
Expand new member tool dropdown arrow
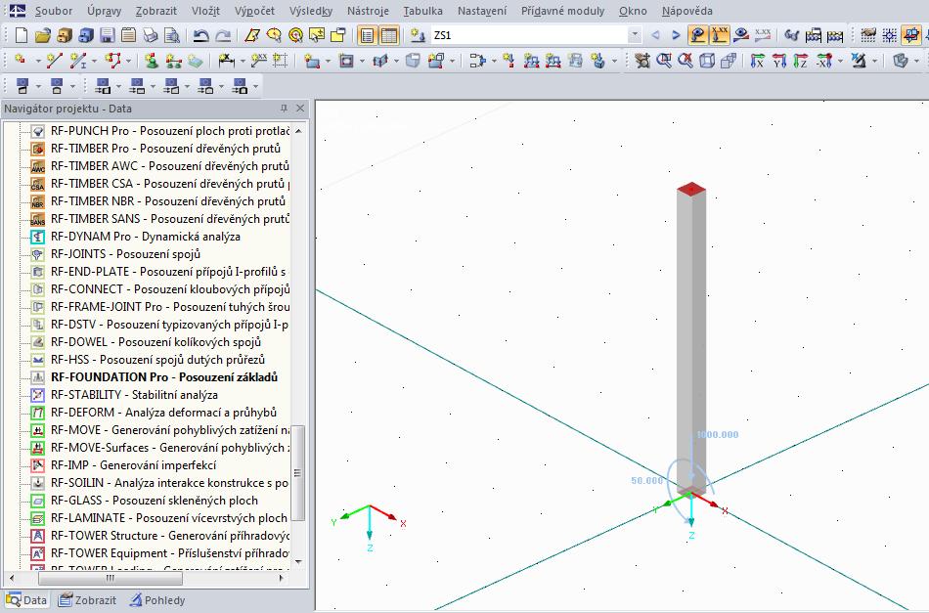pyautogui.click(x=94, y=61)
